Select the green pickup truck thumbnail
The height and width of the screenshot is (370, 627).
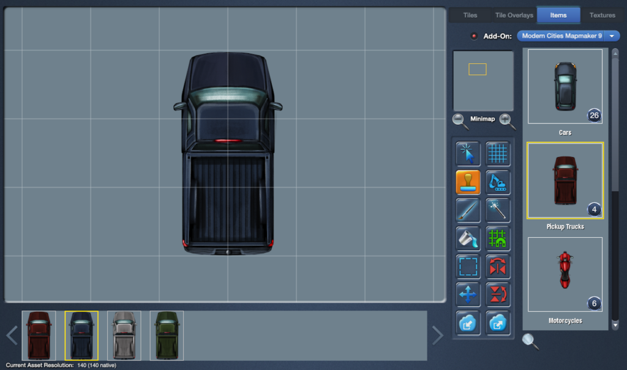point(167,335)
